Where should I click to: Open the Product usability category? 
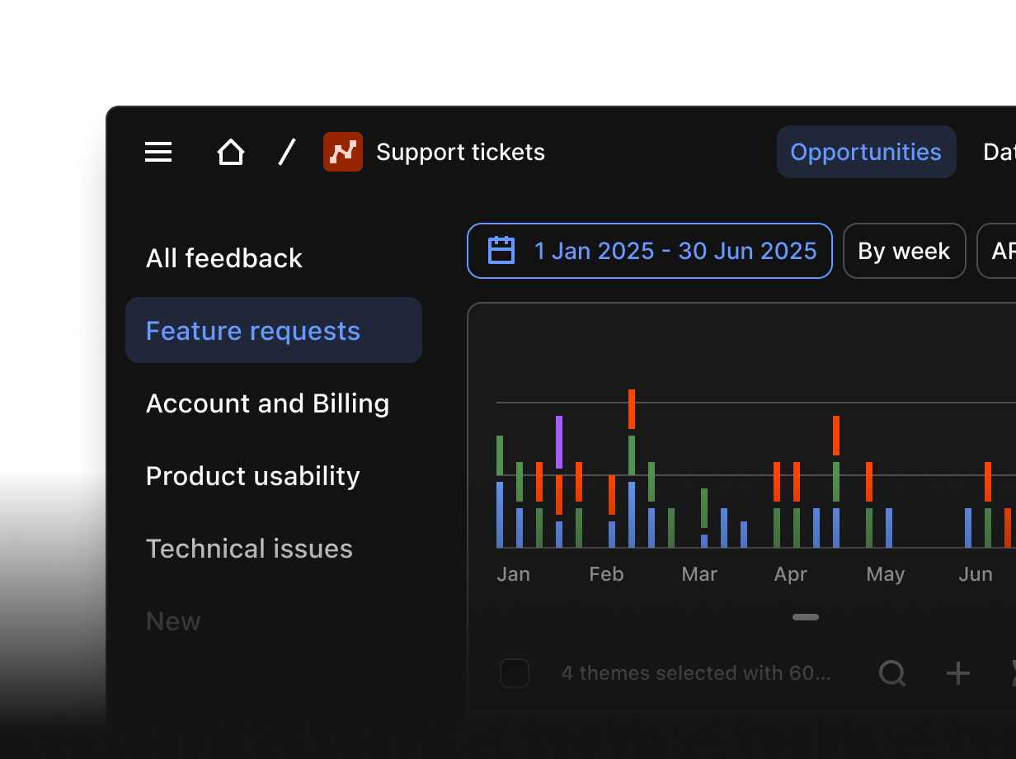point(252,476)
